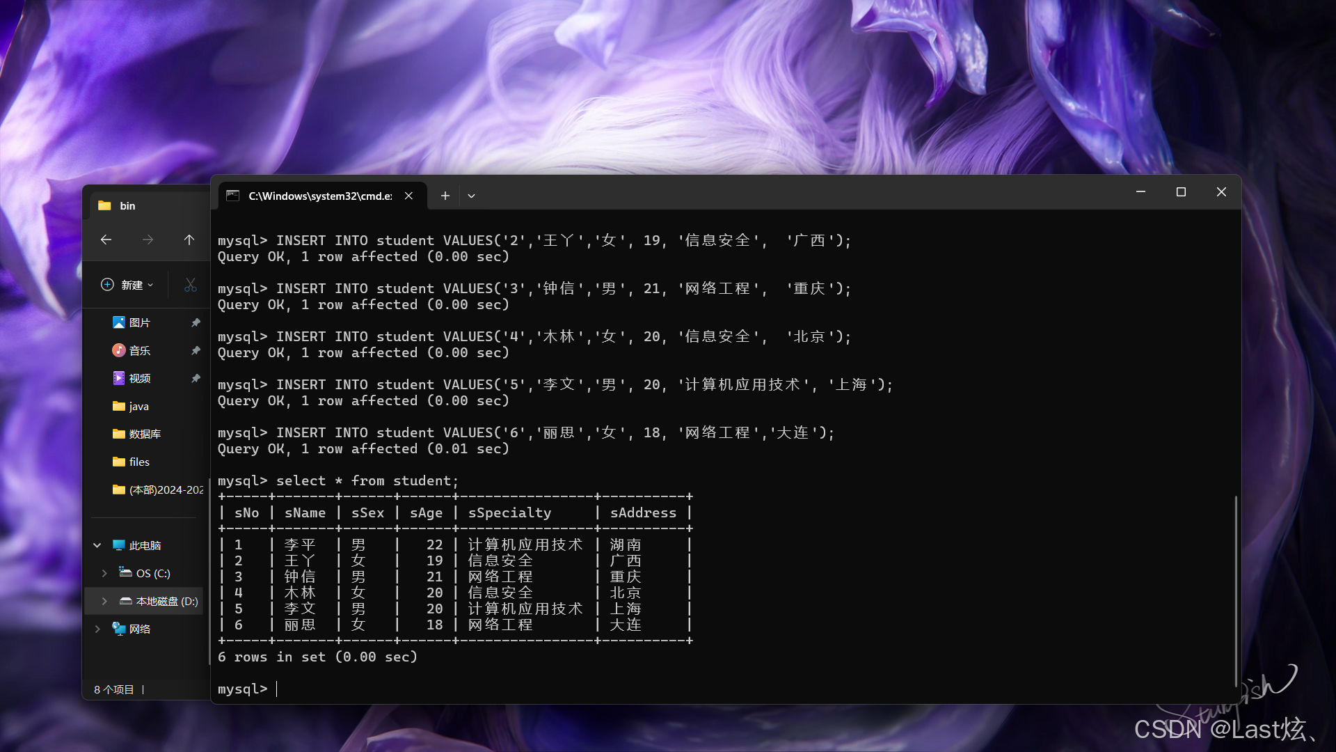Viewport: 1336px width, 752px height.
Task: Collapse the 此电脑 (This PC) tree node
Action: coord(97,545)
